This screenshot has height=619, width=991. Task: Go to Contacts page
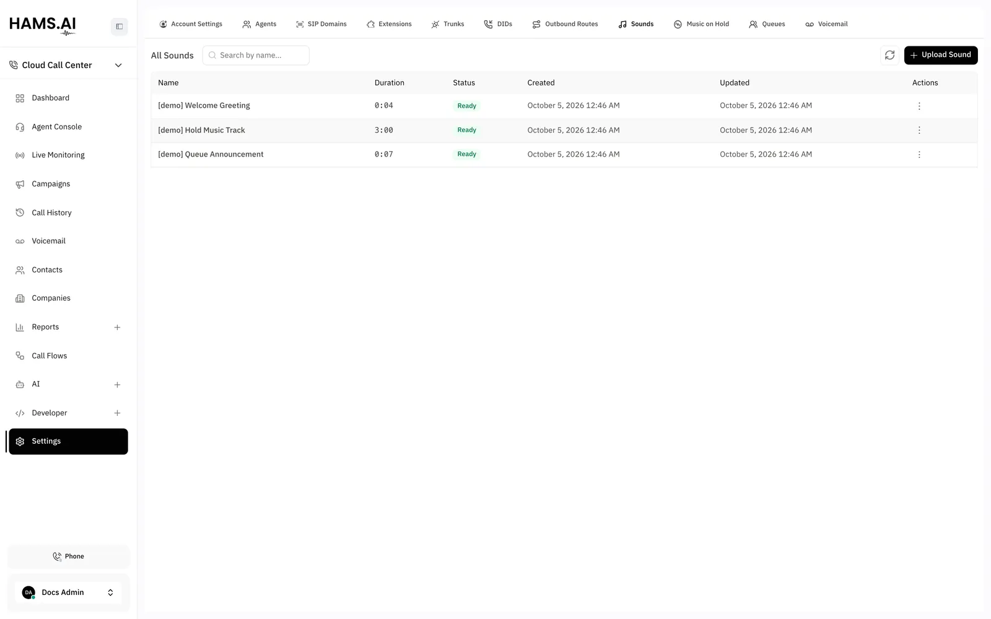tap(68, 270)
